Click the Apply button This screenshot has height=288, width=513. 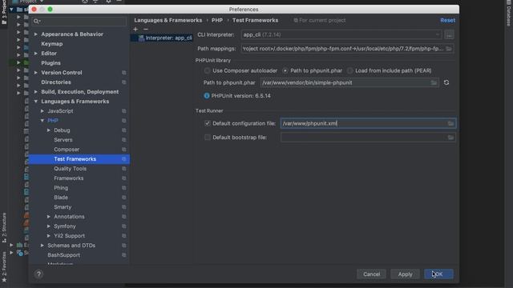[405, 274]
